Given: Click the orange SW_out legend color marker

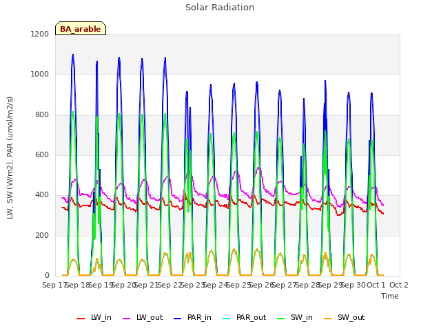Looking at the screenshot, I should [328, 319].
